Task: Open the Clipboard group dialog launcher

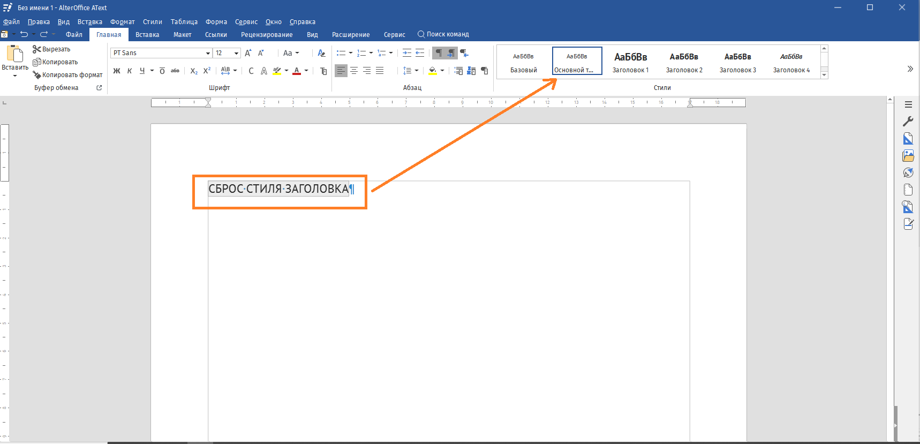Action: coord(99,88)
